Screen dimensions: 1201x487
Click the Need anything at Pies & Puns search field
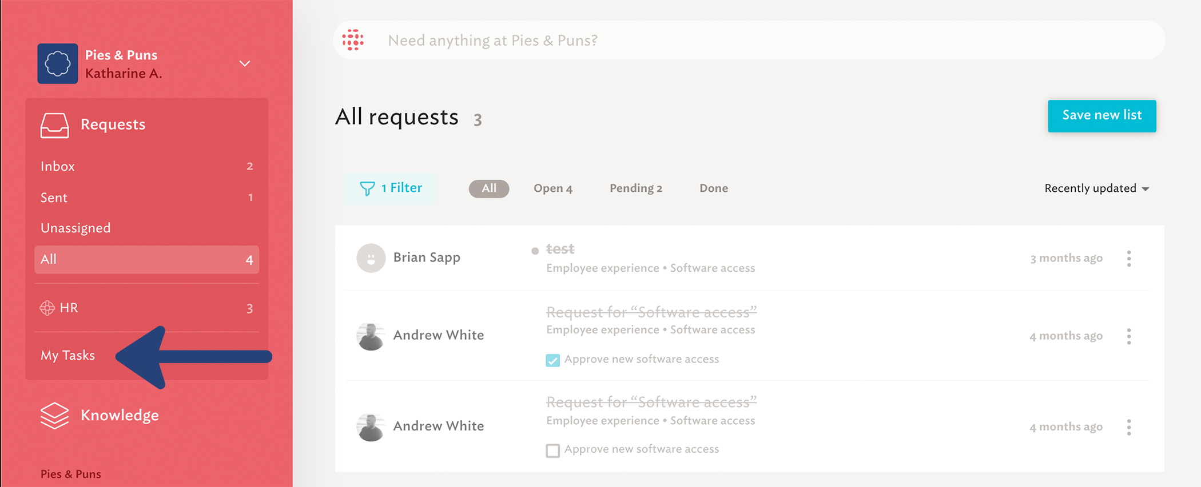coord(749,40)
